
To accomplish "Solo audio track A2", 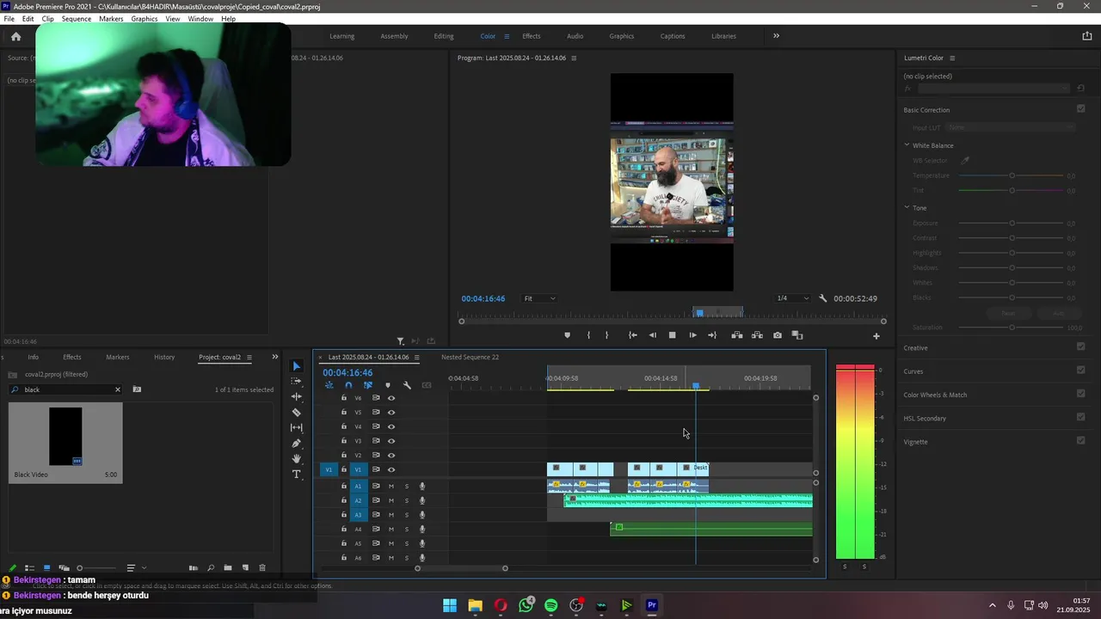I will click(x=407, y=500).
